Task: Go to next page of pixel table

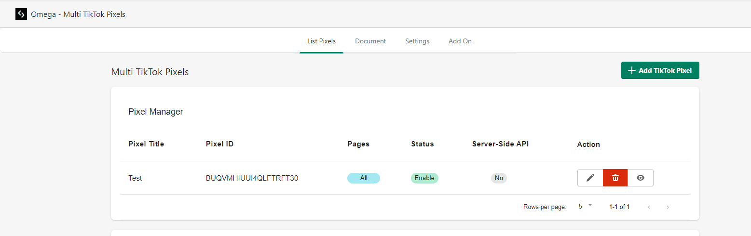Action: click(x=668, y=207)
